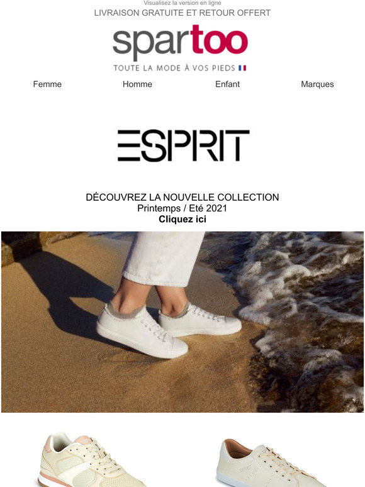365x487 pixels.
Task: Open the Homme category
Action: (x=137, y=84)
